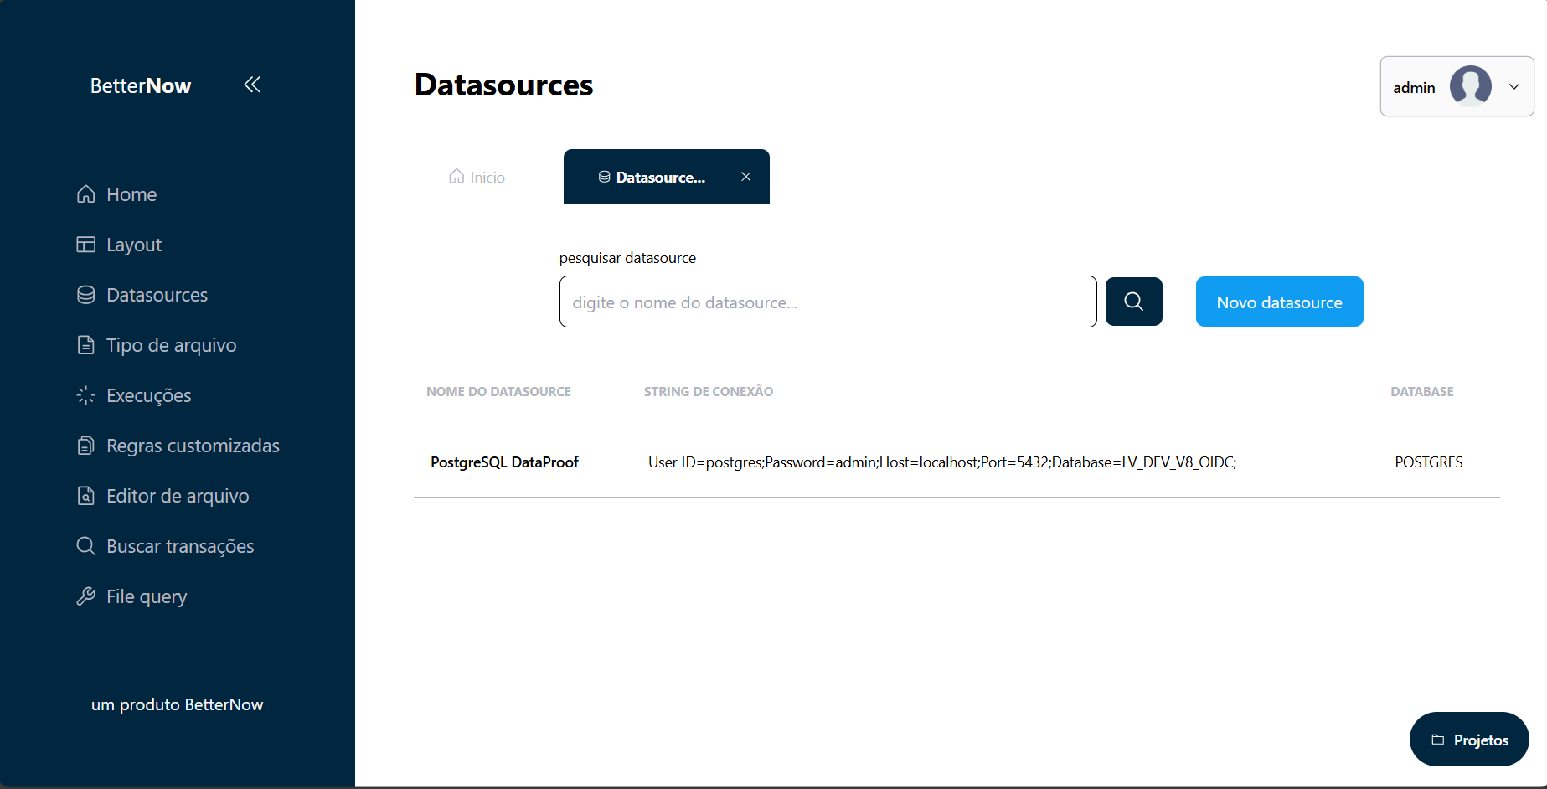Click the Tipo de arquivo document icon
Screen dimensions: 1547x789
pyautogui.click(x=86, y=344)
